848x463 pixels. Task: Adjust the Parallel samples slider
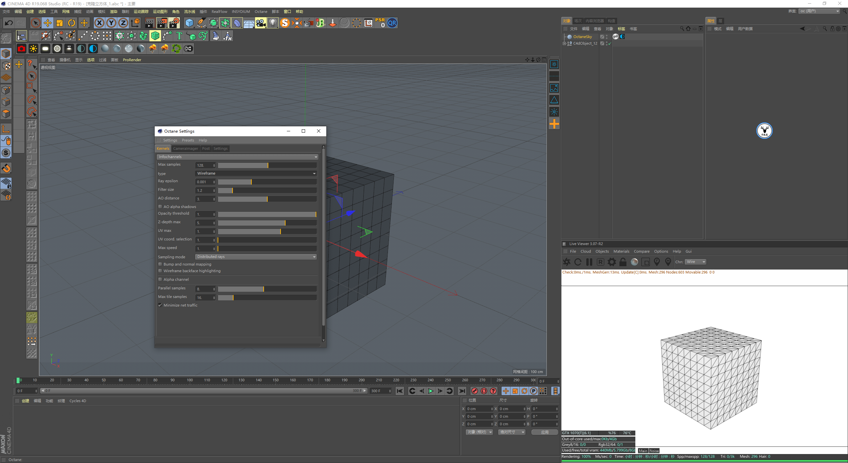coord(267,289)
